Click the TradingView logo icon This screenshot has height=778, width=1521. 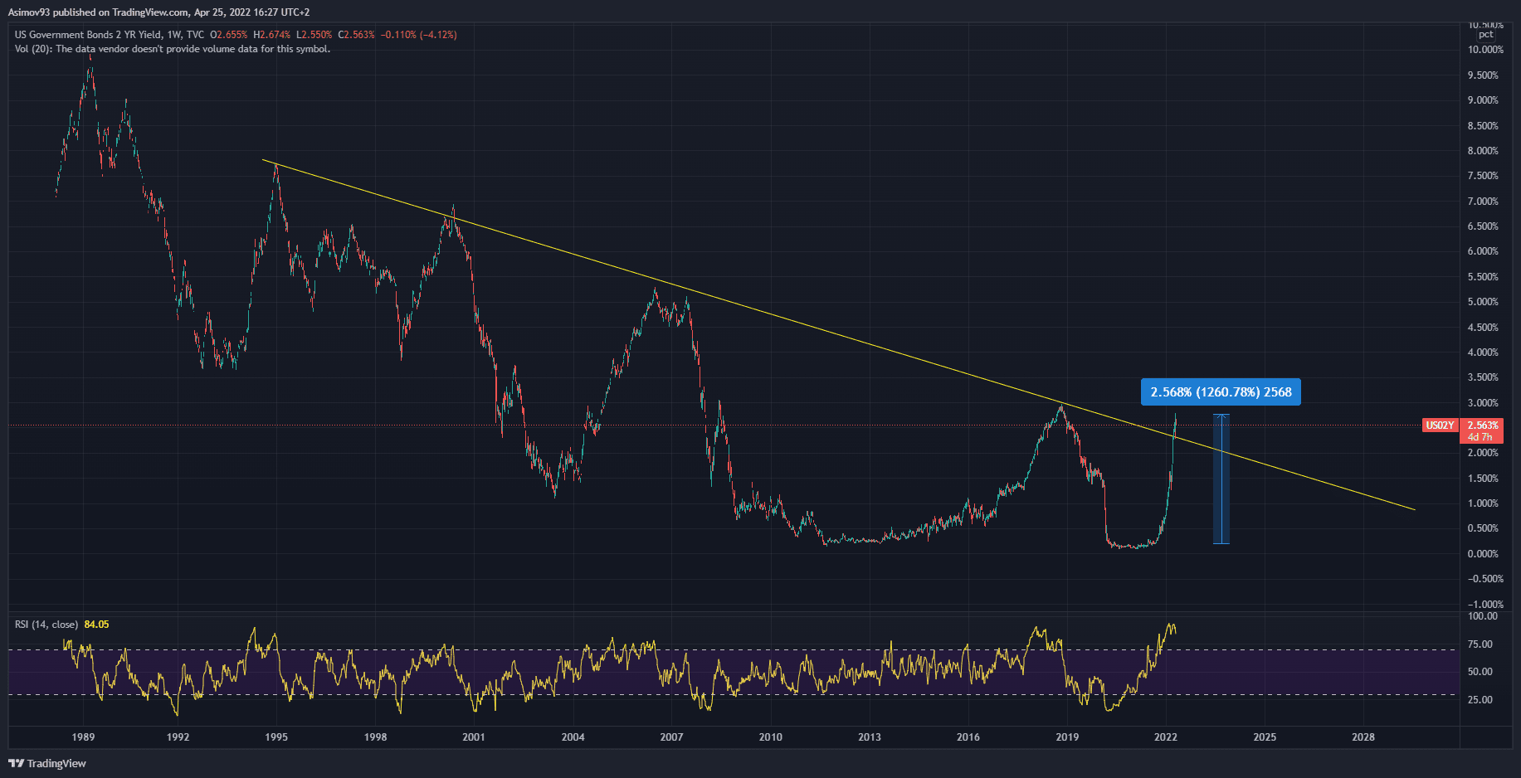[16, 763]
